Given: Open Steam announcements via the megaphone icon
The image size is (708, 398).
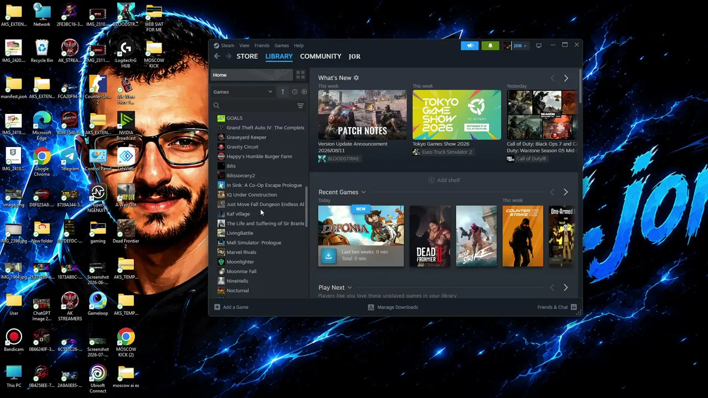Looking at the screenshot, I should 470,46.
